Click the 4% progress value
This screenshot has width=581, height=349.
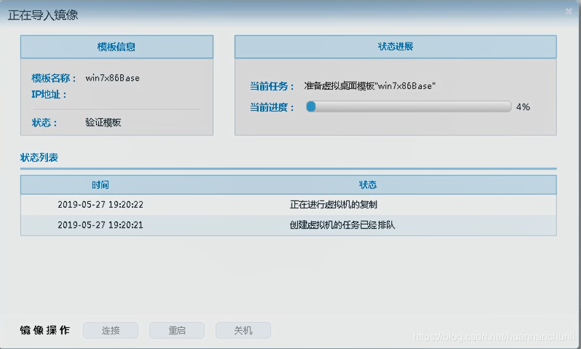pos(523,107)
